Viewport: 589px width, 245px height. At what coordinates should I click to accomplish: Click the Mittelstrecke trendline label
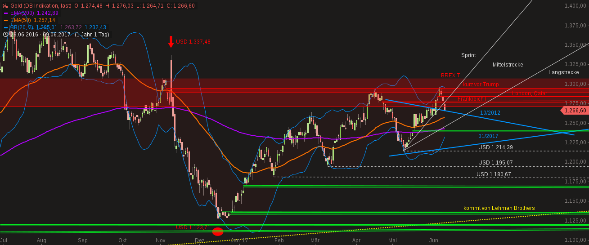(x=508, y=65)
